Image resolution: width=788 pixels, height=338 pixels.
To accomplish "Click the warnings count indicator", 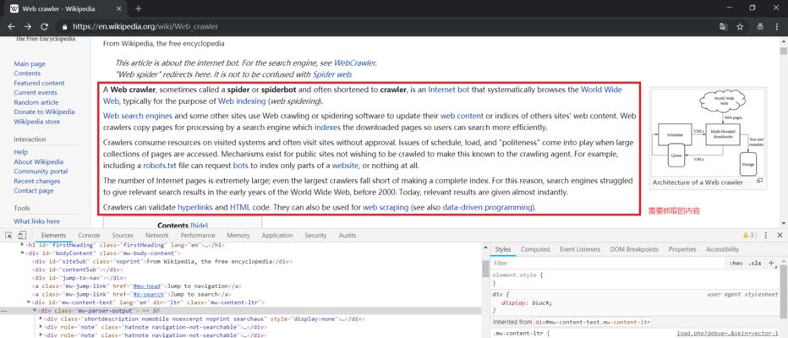I will 748,236.
